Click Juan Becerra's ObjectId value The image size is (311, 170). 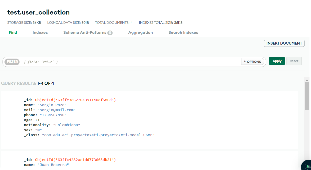(x=75, y=159)
